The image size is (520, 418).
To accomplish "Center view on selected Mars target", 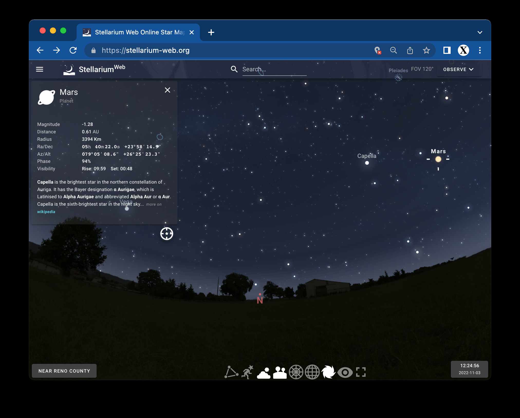I will (167, 234).
